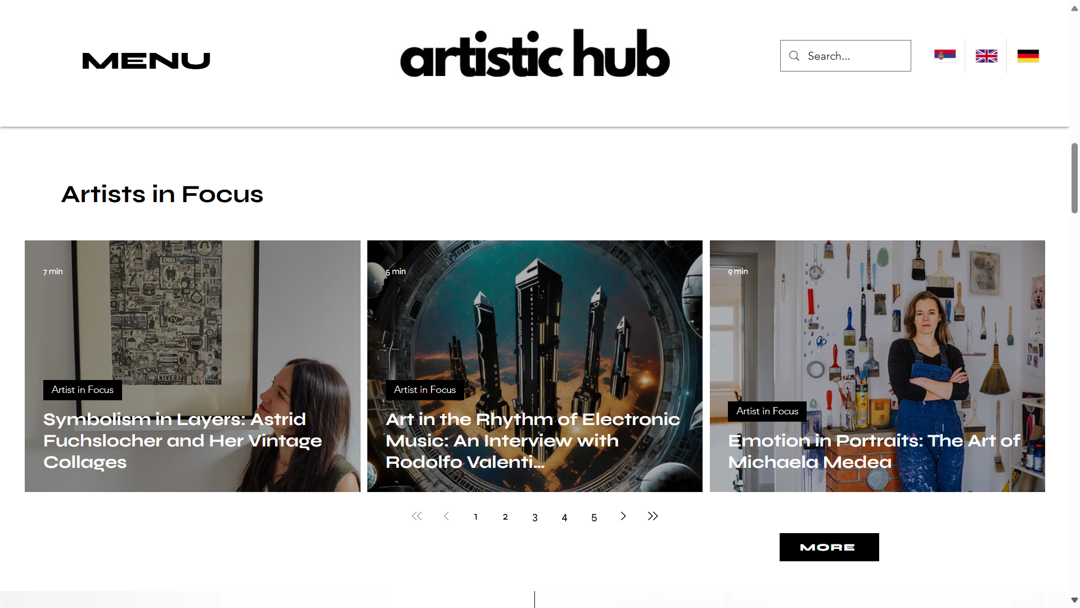The height and width of the screenshot is (608, 1080).
Task: Go to previous page arrow
Action: tap(446, 516)
